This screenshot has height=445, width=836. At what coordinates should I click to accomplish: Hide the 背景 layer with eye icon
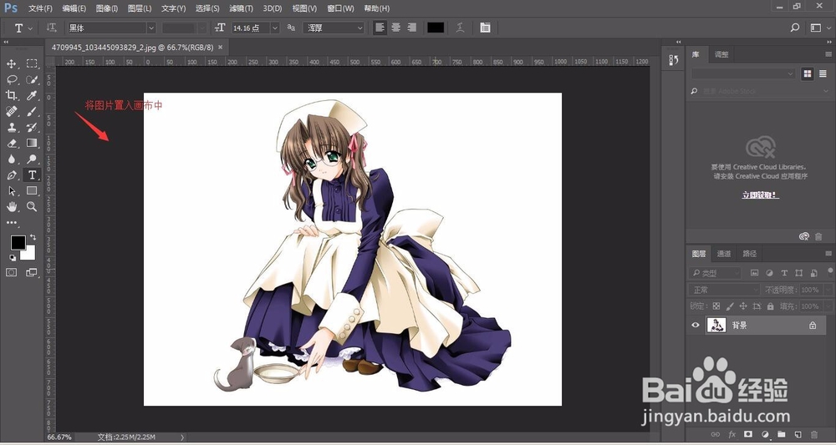pyautogui.click(x=696, y=325)
